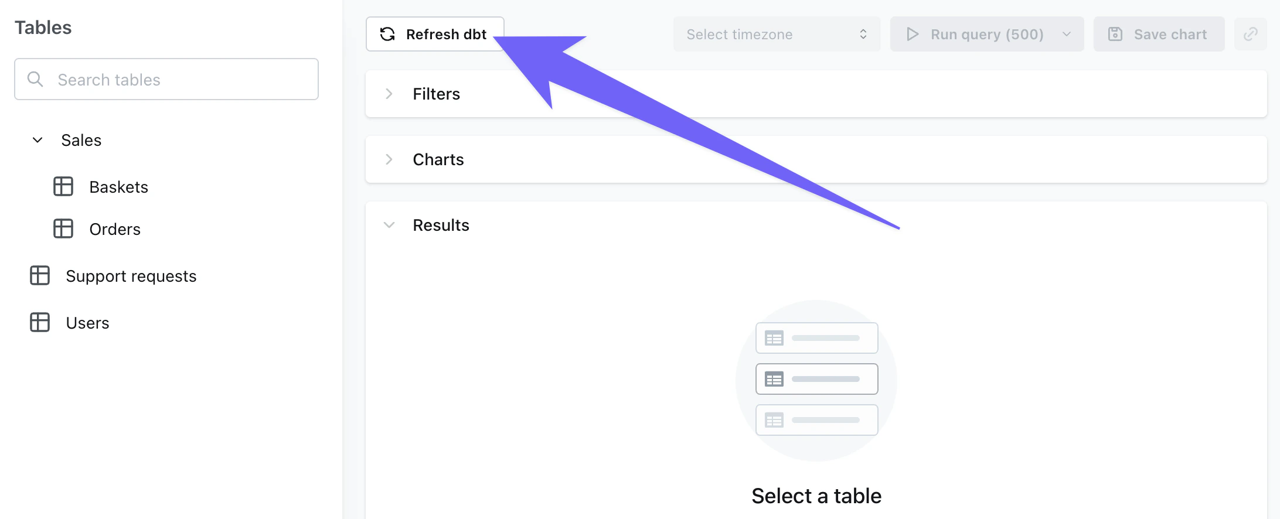Screen dimensions: 1280x519
Task: Open the Run query options dropdown arrow
Action: 1065,34
